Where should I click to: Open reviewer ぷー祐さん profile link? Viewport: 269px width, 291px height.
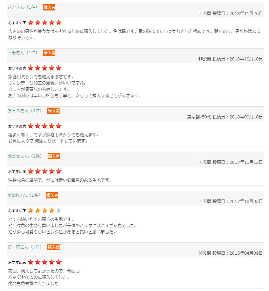tap(18, 247)
